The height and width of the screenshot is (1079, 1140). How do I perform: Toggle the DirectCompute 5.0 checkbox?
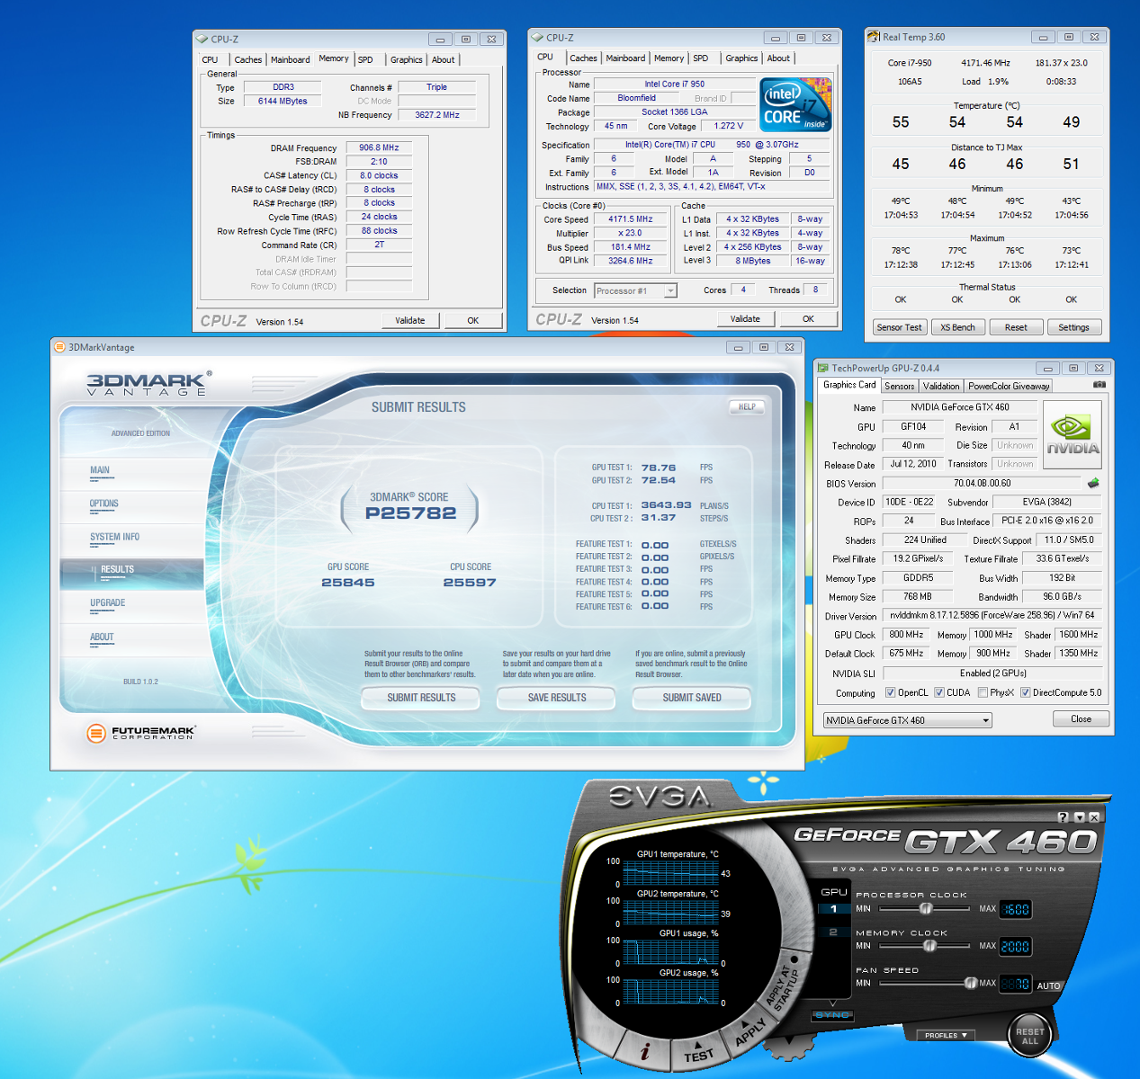(1025, 692)
